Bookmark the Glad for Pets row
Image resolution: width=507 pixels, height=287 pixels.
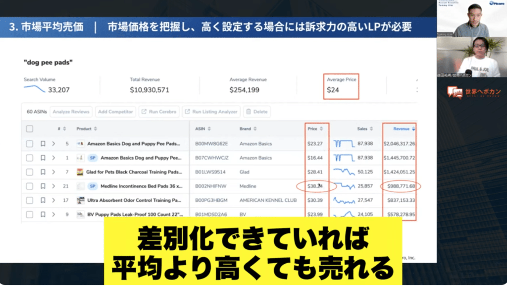pyautogui.click(x=43, y=172)
